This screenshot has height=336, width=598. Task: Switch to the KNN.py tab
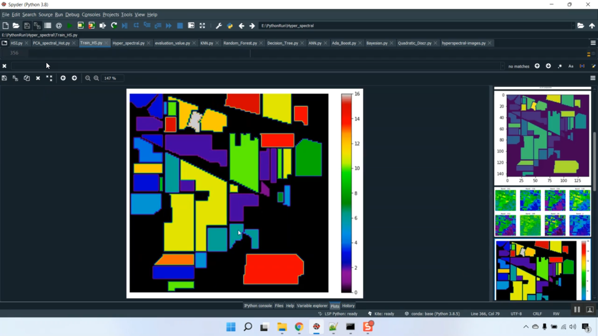coord(206,43)
